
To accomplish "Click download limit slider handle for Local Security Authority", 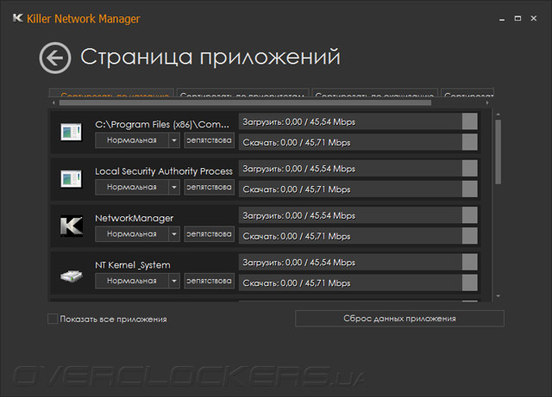I will coord(469,189).
